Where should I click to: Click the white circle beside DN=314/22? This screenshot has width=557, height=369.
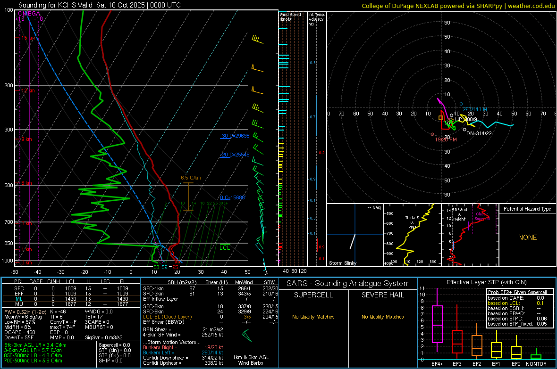click(x=464, y=130)
